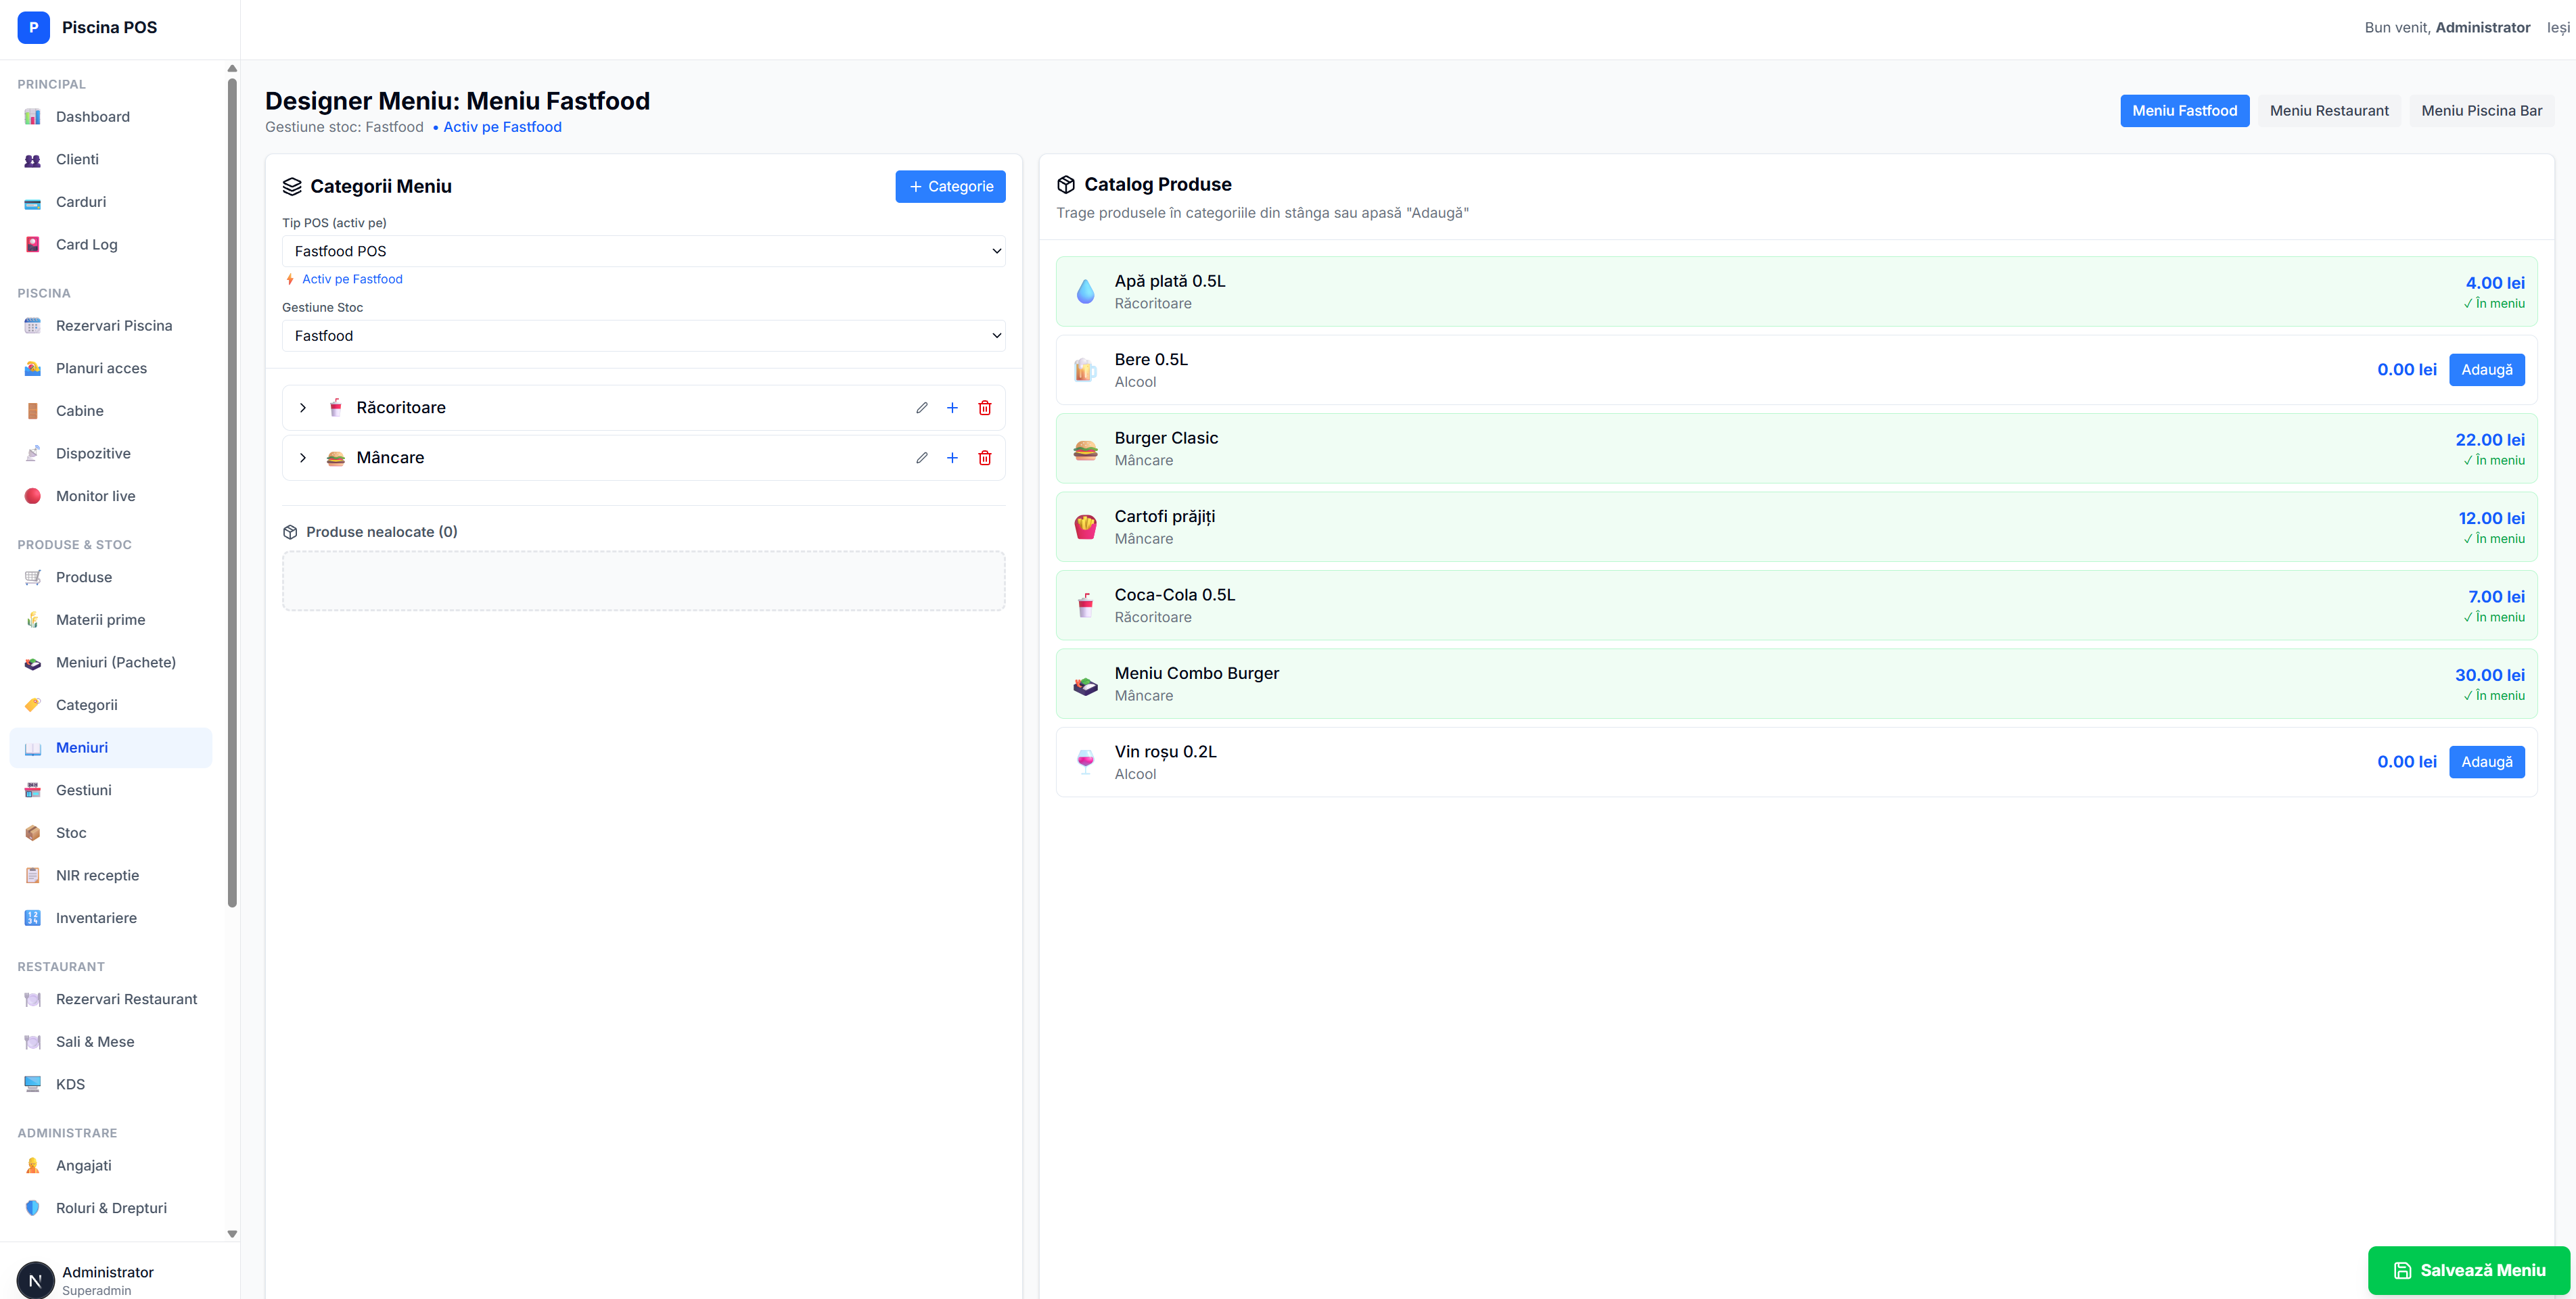Select the Cartofi prăjiți product card
Viewport: 2576px width, 1299px height.
point(1796,527)
